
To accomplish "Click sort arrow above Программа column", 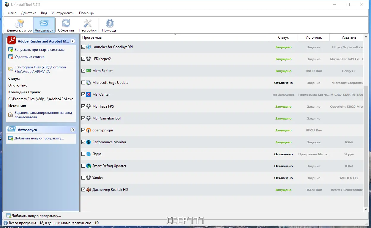I will (x=175, y=35).
